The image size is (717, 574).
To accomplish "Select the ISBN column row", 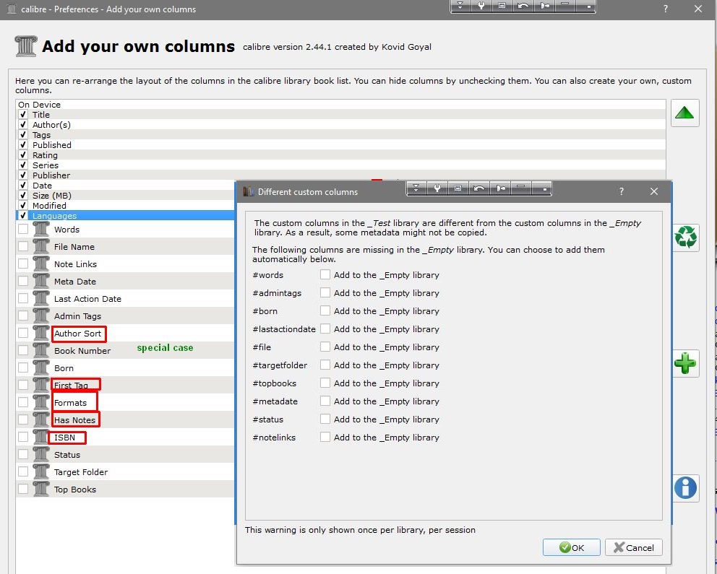I will coord(126,437).
